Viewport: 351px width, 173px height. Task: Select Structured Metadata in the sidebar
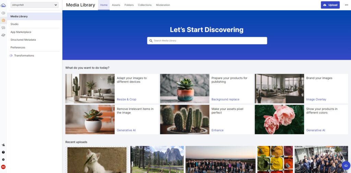(x=23, y=40)
